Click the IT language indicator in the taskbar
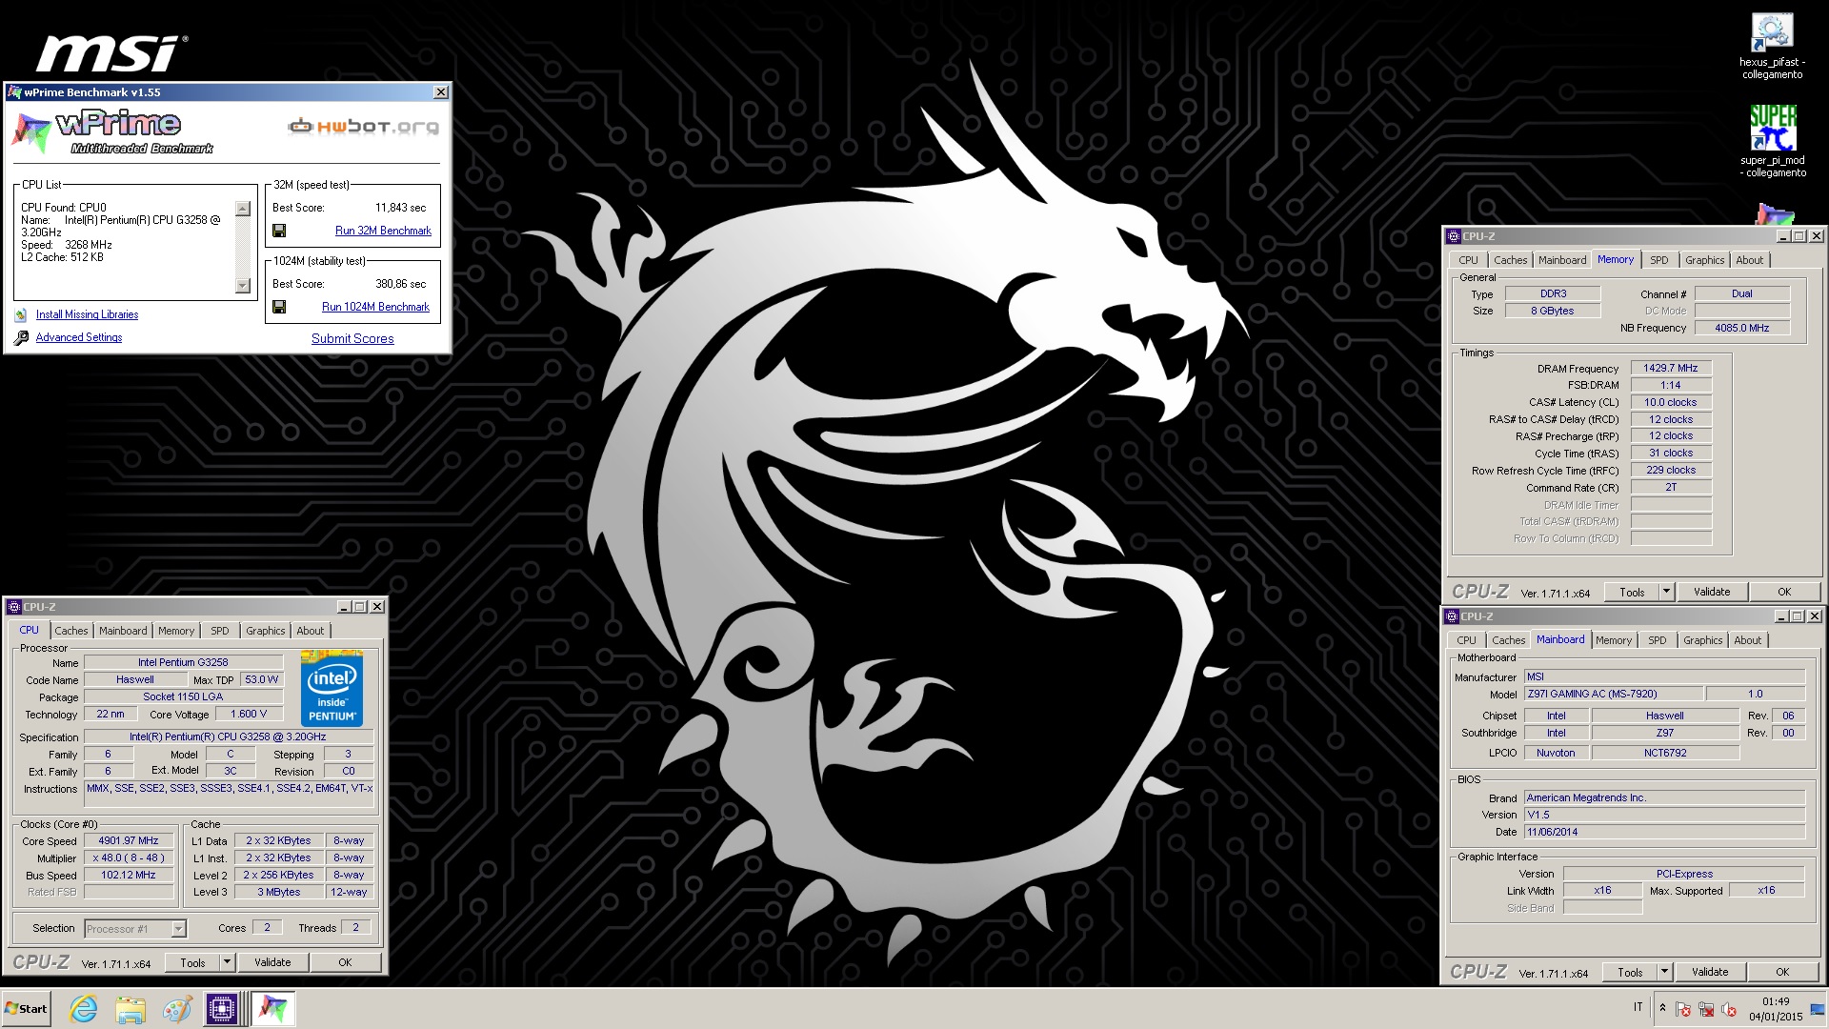 pos(1638,1007)
